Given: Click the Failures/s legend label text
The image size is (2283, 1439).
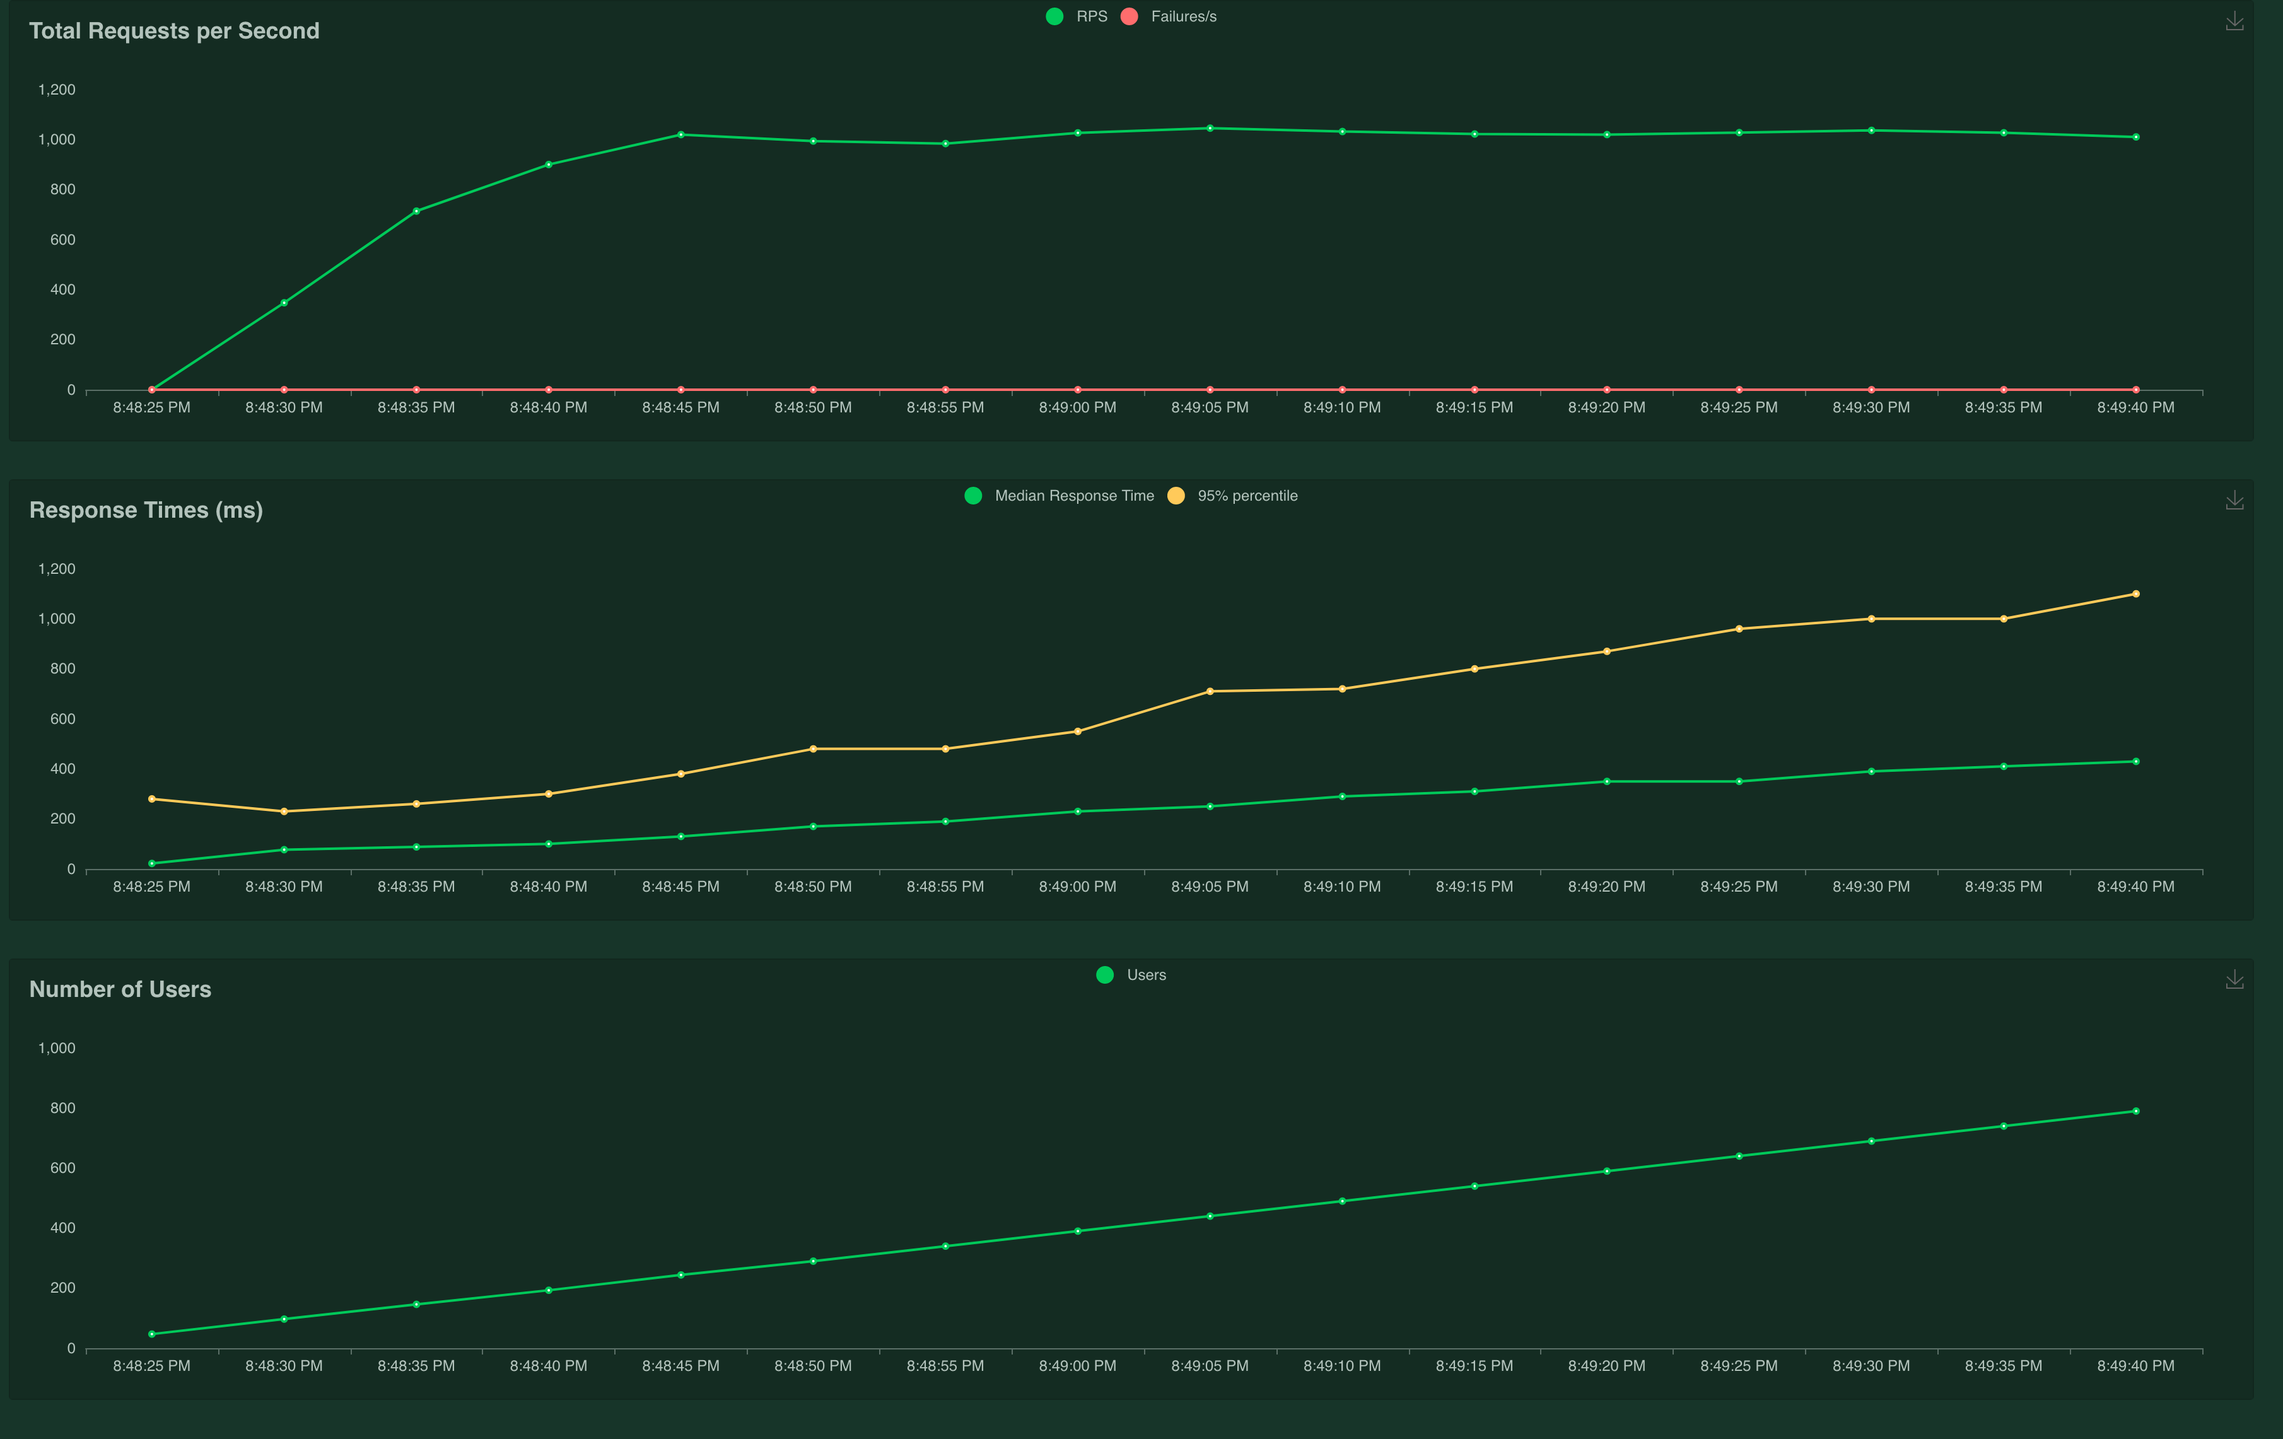Looking at the screenshot, I should 1183,16.
